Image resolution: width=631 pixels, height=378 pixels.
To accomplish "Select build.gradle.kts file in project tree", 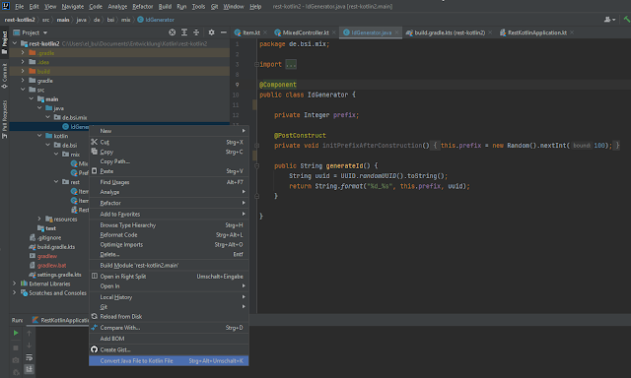I will coord(55,247).
